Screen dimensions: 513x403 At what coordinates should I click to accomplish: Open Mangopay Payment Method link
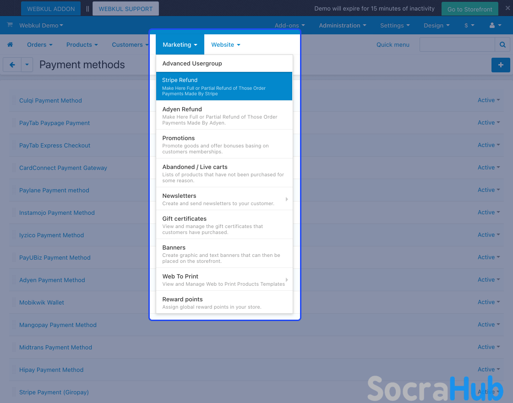point(58,325)
